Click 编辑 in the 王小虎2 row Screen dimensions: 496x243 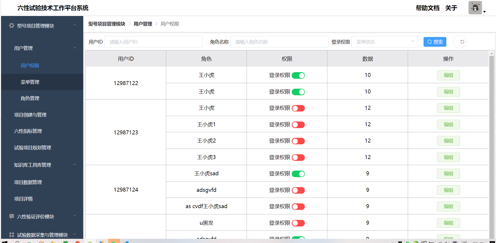pos(448,141)
